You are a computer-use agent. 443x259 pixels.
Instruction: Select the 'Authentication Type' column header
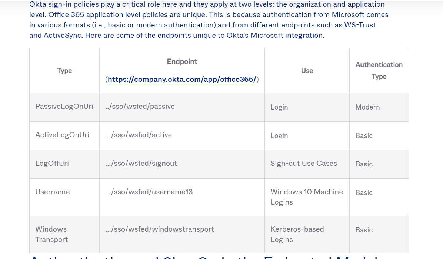(x=379, y=71)
